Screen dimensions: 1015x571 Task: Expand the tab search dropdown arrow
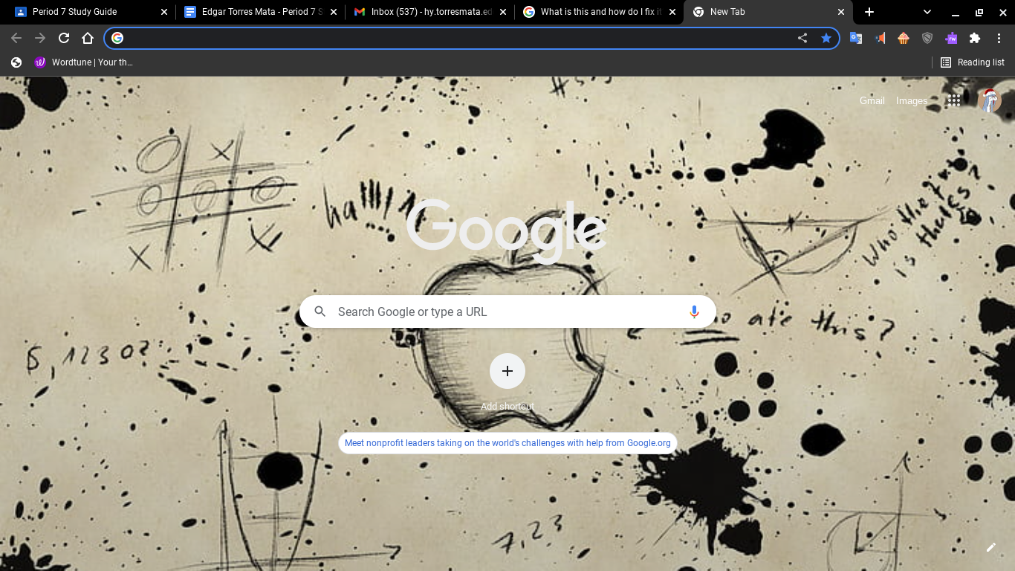[x=927, y=12]
